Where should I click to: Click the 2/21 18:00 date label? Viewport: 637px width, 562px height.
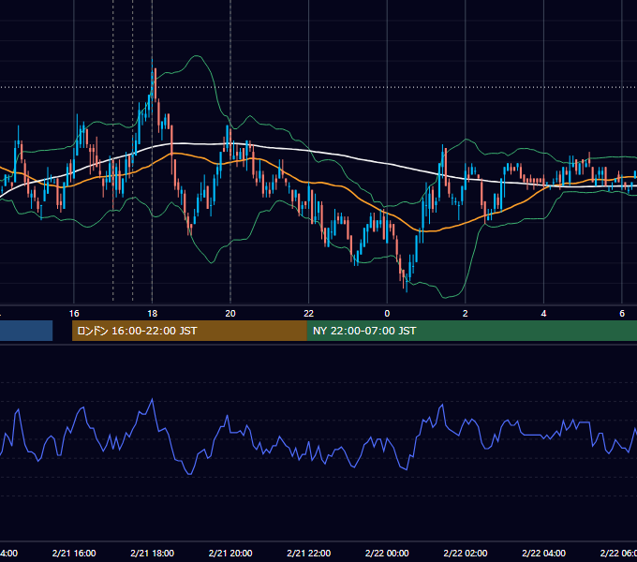coord(153,553)
